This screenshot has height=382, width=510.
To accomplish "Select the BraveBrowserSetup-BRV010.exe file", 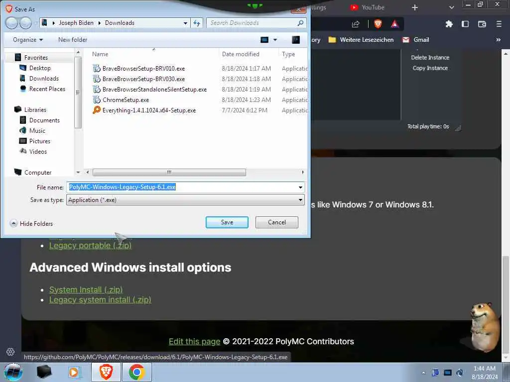I will click(143, 69).
